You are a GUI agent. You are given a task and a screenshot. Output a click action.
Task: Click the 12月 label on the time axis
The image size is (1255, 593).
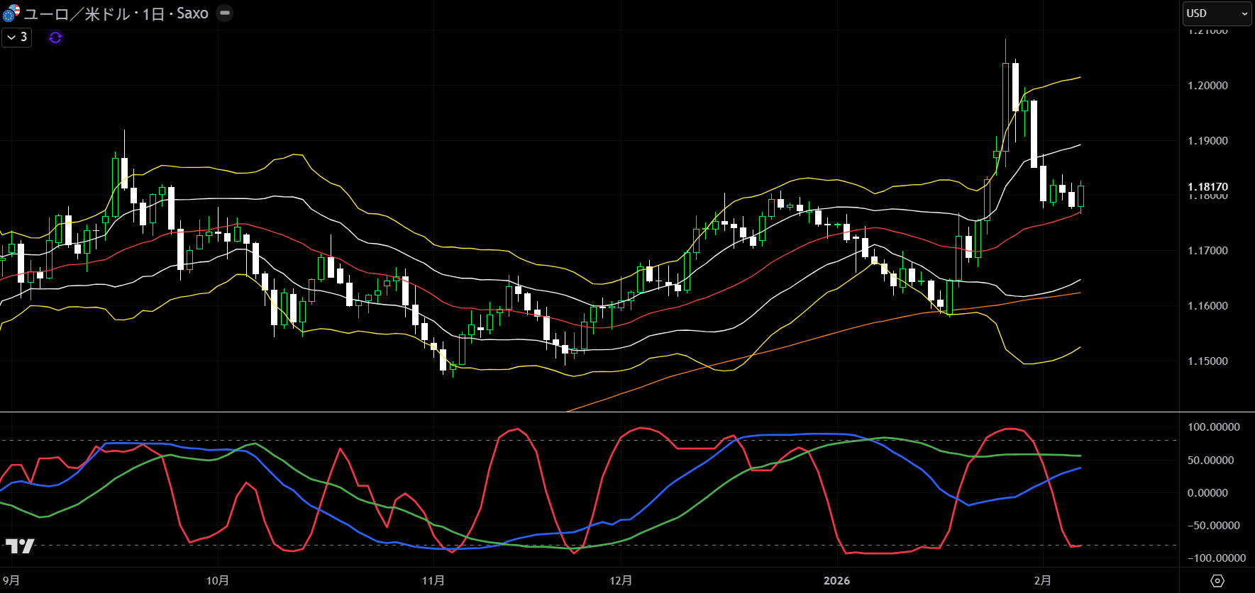pyautogui.click(x=621, y=580)
